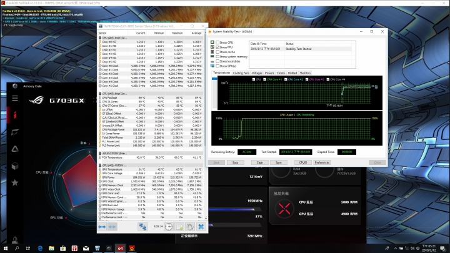Click HWiNFO expand columns double-arrow icon

pos(102,227)
